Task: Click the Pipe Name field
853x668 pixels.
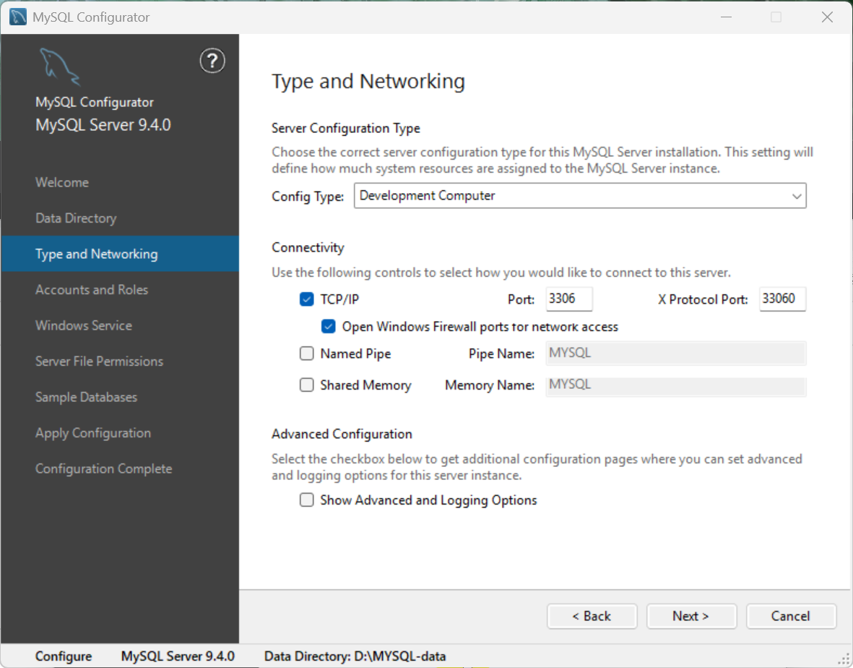Action: pos(675,354)
